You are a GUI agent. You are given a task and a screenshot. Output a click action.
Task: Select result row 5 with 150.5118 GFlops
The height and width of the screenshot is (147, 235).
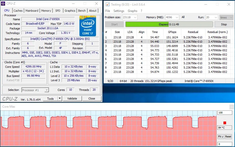point(167,55)
